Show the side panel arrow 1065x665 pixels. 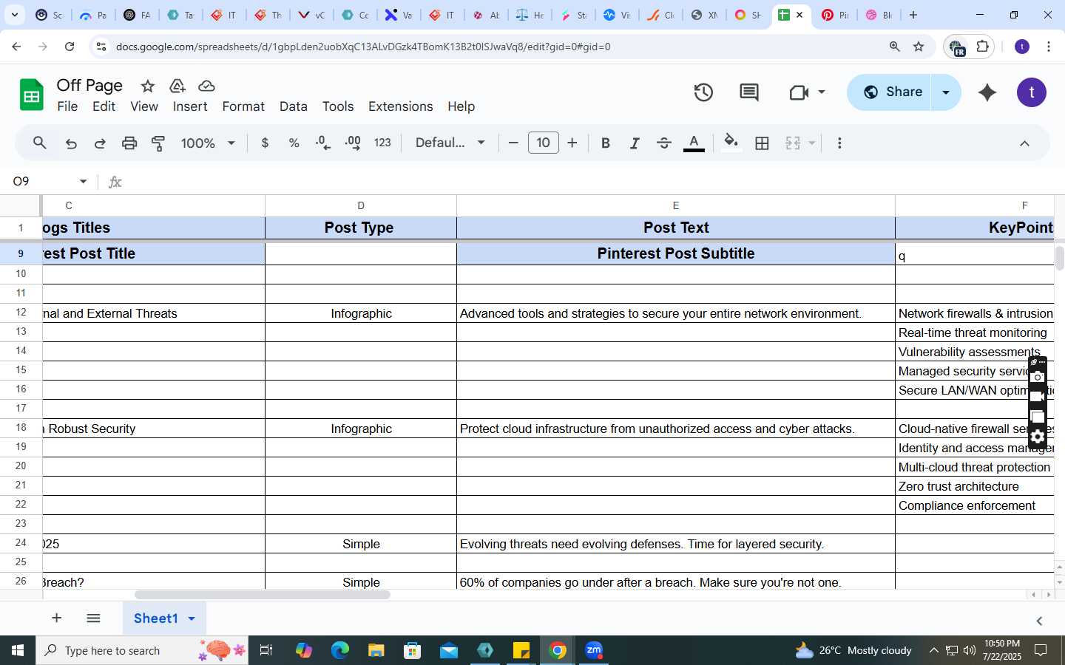1040,621
